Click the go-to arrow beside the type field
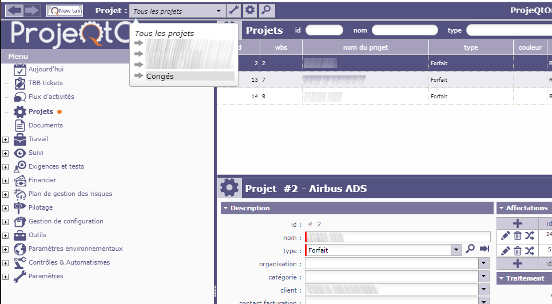Screen dimensions: 552x304 485,249
